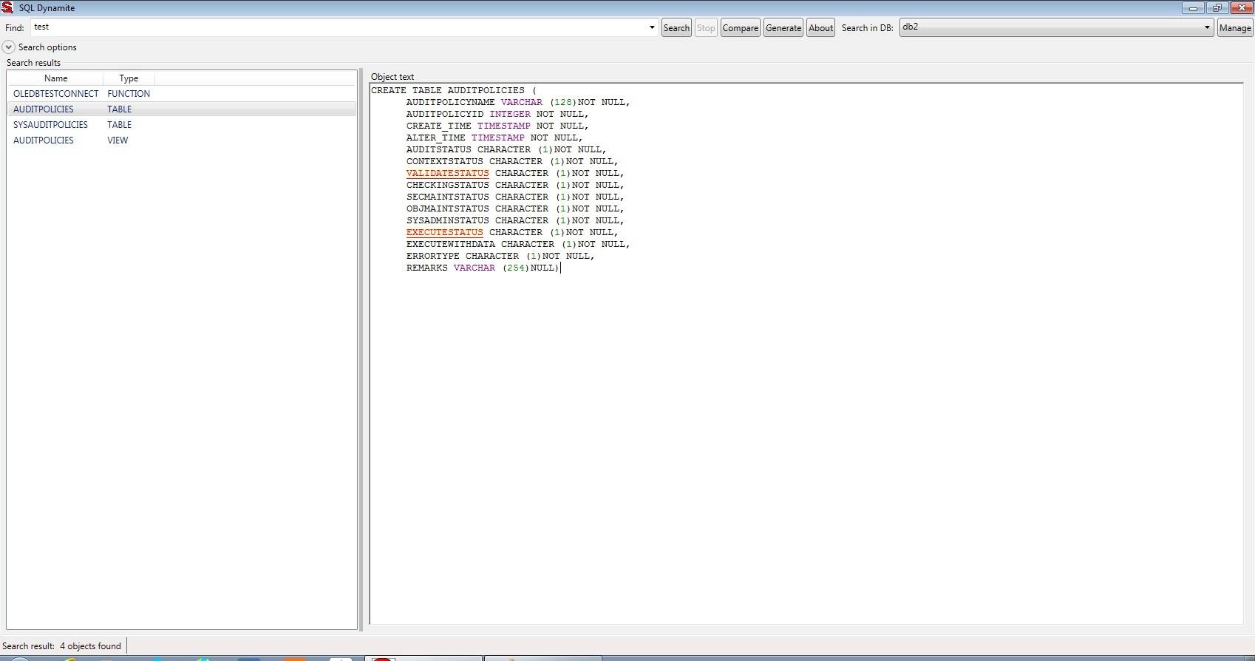Click the 'CREATE TABLE AUDITPOLICIES (' line
The image size is (1255, 661).
pyautogui.click(x=454, y=90)
